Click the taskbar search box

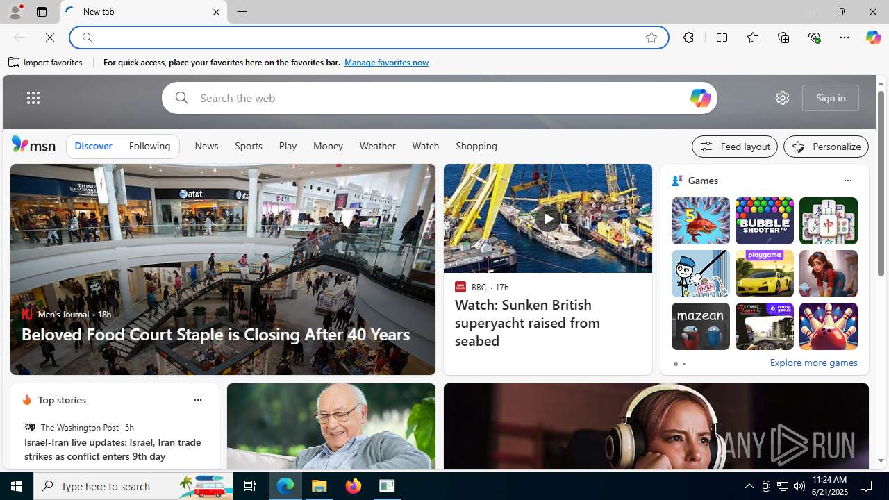point(133,486)
